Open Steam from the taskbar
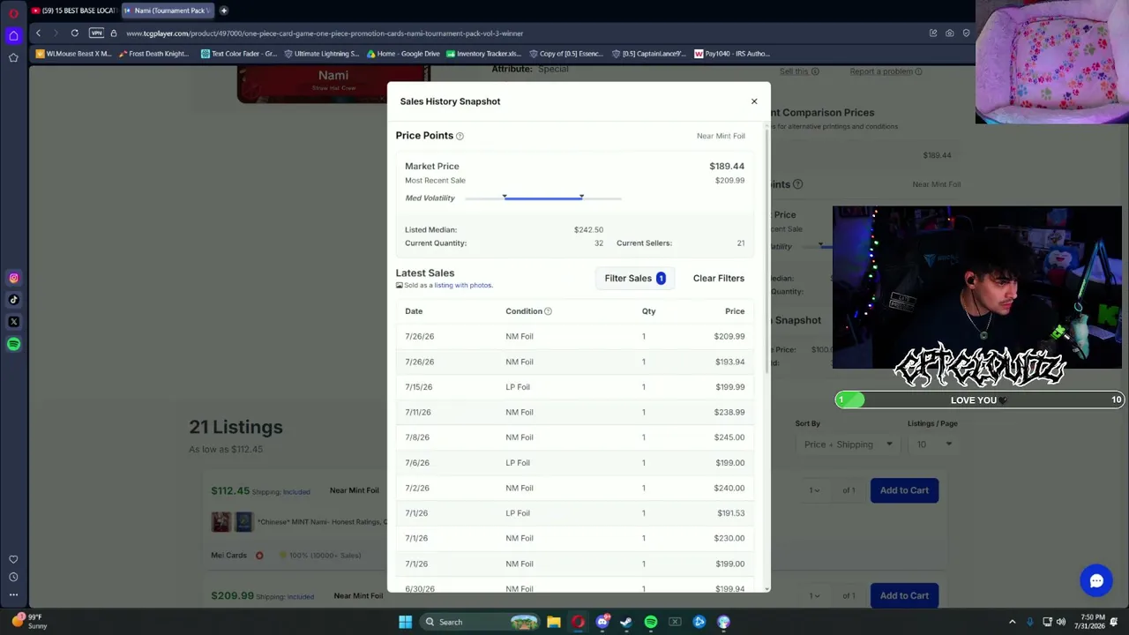 [x=626, y=622]
